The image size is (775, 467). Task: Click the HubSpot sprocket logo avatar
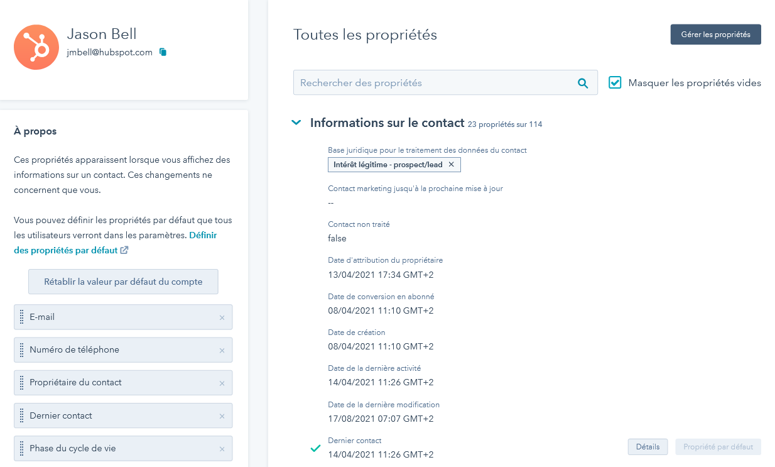36,47
